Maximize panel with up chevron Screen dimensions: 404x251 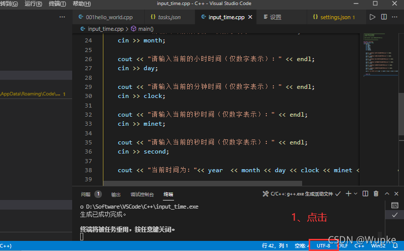tap(387, 194)
